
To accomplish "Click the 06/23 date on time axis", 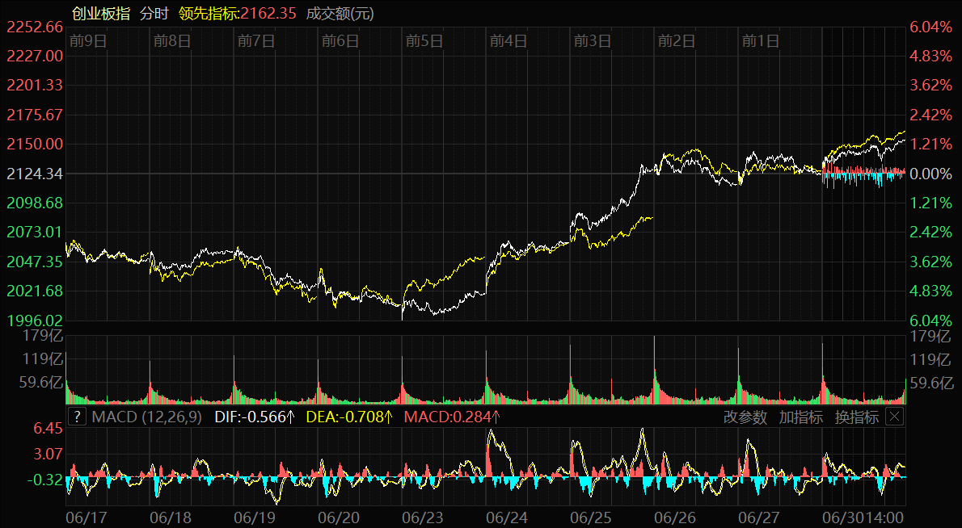I will 423,516.
